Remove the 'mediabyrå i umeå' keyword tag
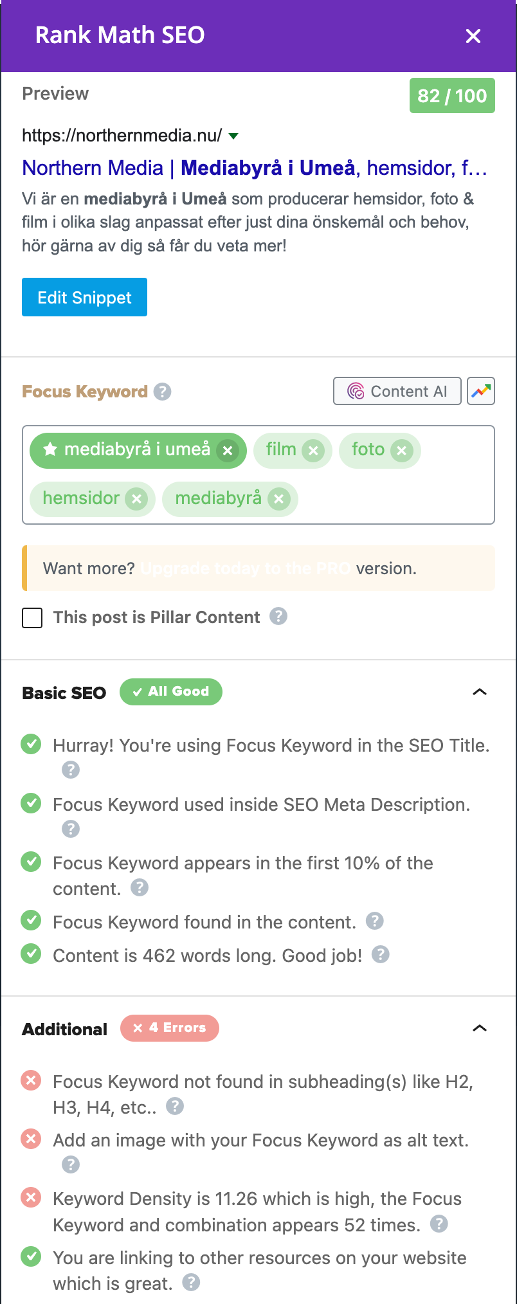 tap(227, 451)
